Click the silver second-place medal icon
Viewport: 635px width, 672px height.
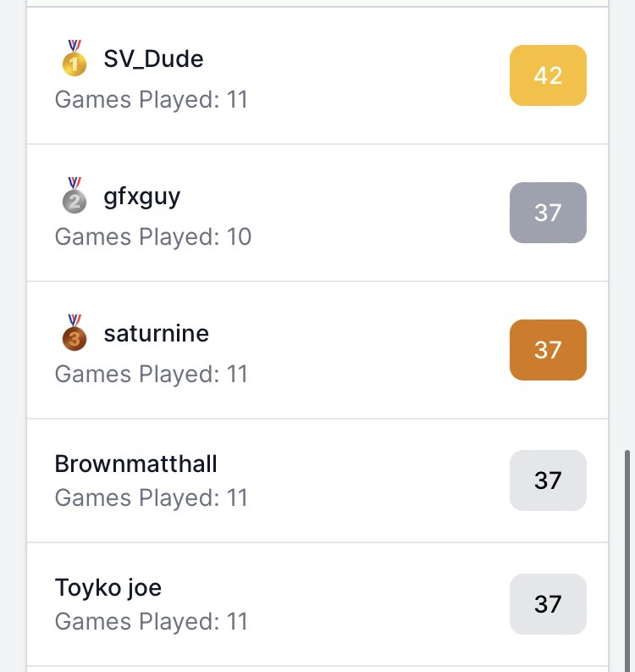(75, 196)
